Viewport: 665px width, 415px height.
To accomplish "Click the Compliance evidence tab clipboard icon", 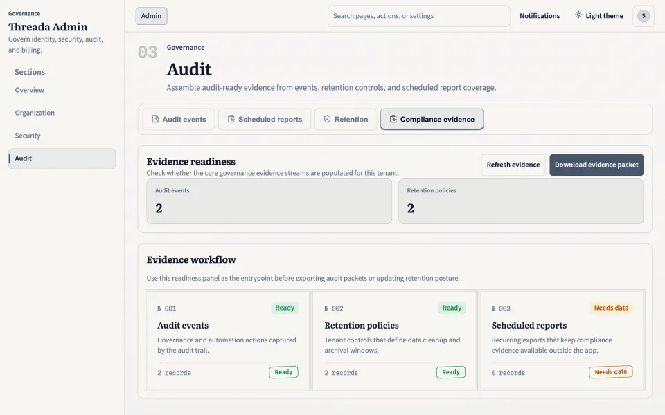I will 393,119.
